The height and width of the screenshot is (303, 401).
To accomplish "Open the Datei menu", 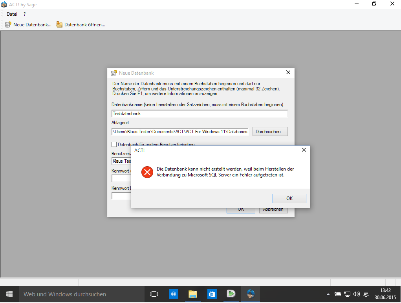I will click(x=12, y=14).
